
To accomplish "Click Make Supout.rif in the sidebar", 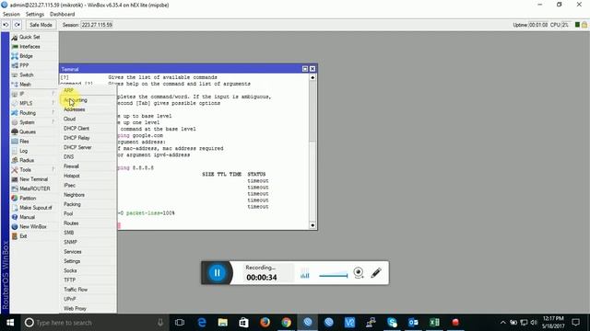I will point(34,208).
